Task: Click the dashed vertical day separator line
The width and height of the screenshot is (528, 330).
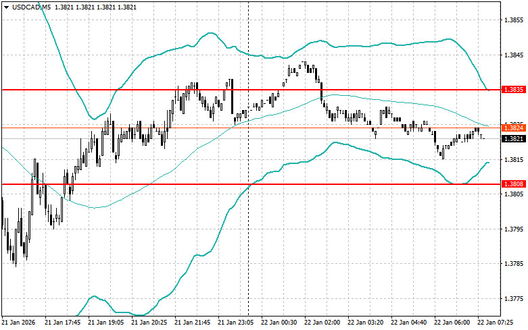Action: pyautogui.click(x=249, y=158)
